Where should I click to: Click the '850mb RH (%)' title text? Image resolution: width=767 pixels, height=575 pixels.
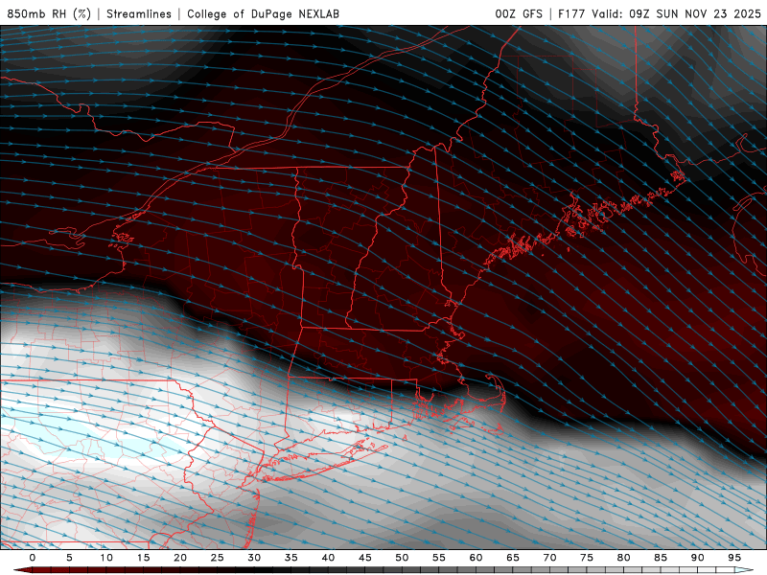[49, 13]
